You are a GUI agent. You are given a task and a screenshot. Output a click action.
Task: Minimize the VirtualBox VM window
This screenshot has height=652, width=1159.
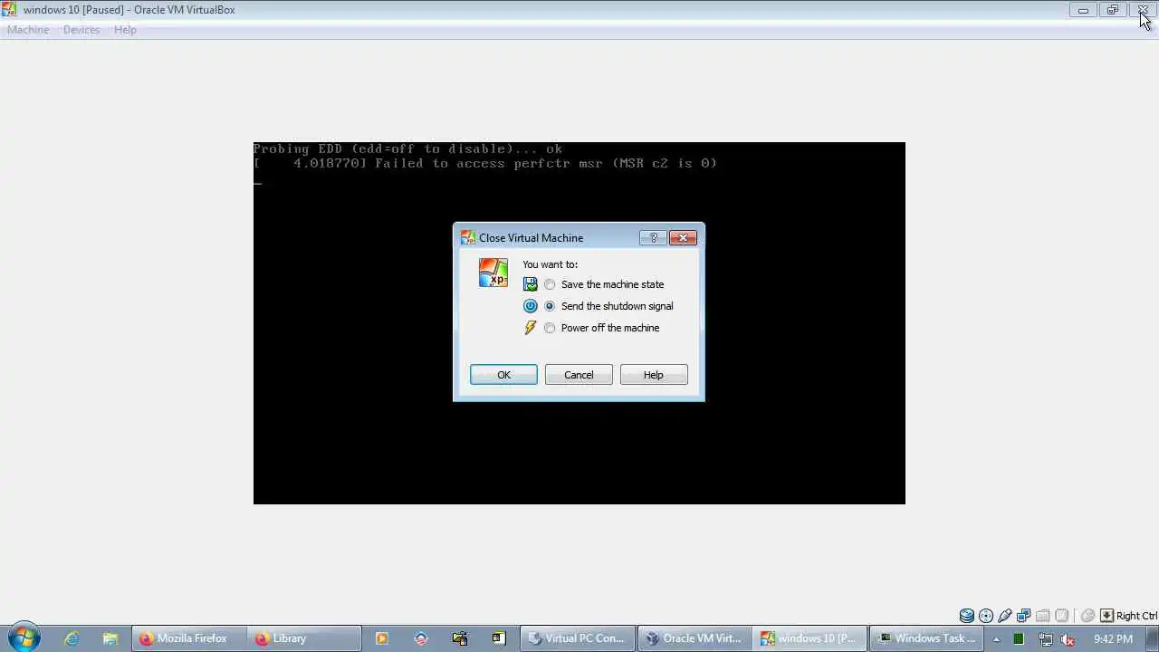click(x=1083, y=10)
